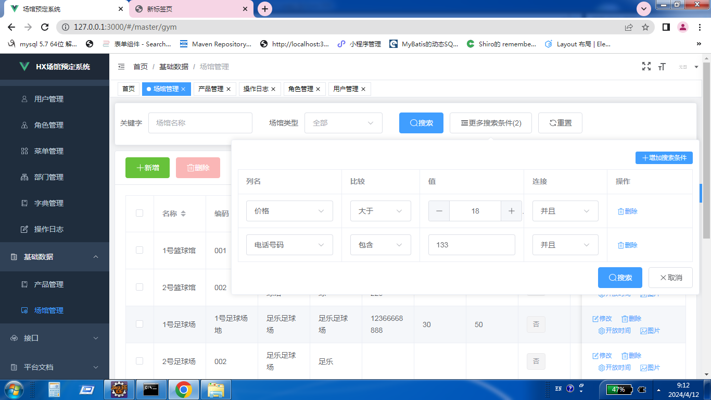Click the 增加搜索条件 button
Image resolution: width=711 pixels, height=400 pixels.
click(x=664, y=157)
